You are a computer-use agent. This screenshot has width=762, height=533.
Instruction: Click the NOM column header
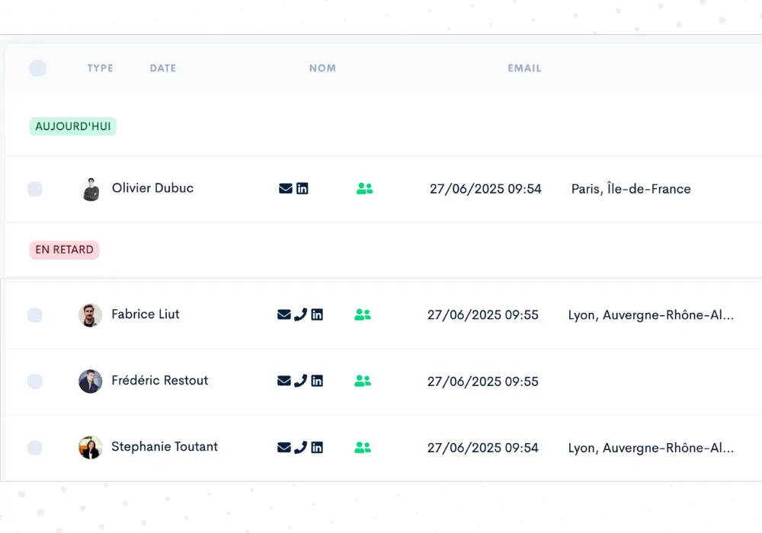click(x=322, y=69)
